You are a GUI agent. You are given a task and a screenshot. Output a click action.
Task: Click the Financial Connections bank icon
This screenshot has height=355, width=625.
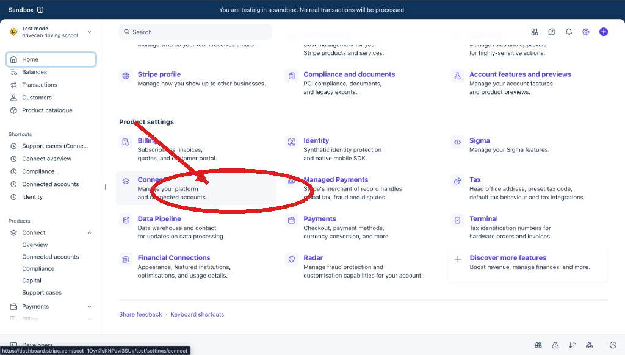coord(126,259)
